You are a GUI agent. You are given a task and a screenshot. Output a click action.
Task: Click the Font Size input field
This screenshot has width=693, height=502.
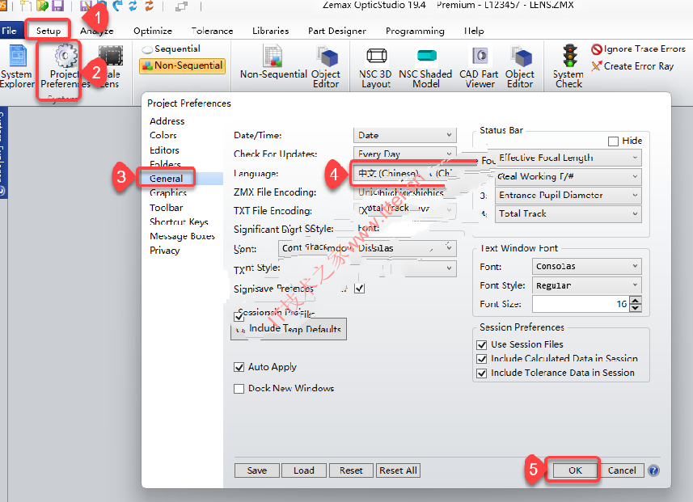pyautogui.click(x=581, y=304)
